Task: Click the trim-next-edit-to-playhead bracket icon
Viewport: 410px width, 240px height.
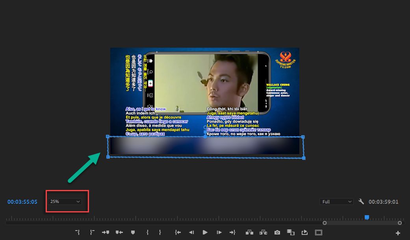Action: coord(92,232)
